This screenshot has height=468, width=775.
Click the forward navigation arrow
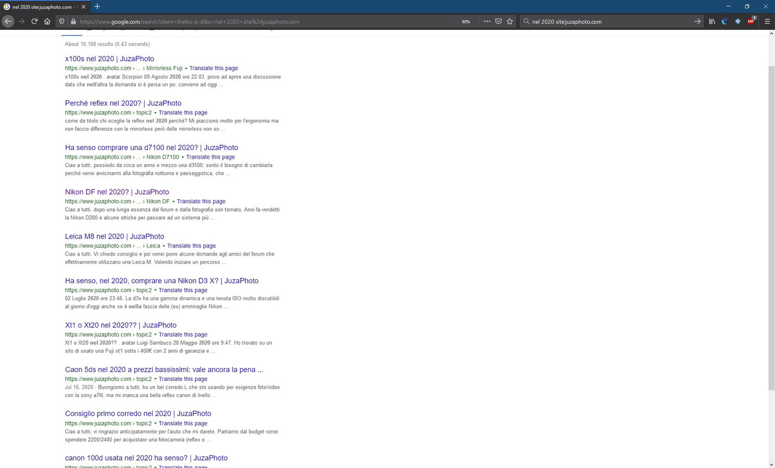[21, 21]
